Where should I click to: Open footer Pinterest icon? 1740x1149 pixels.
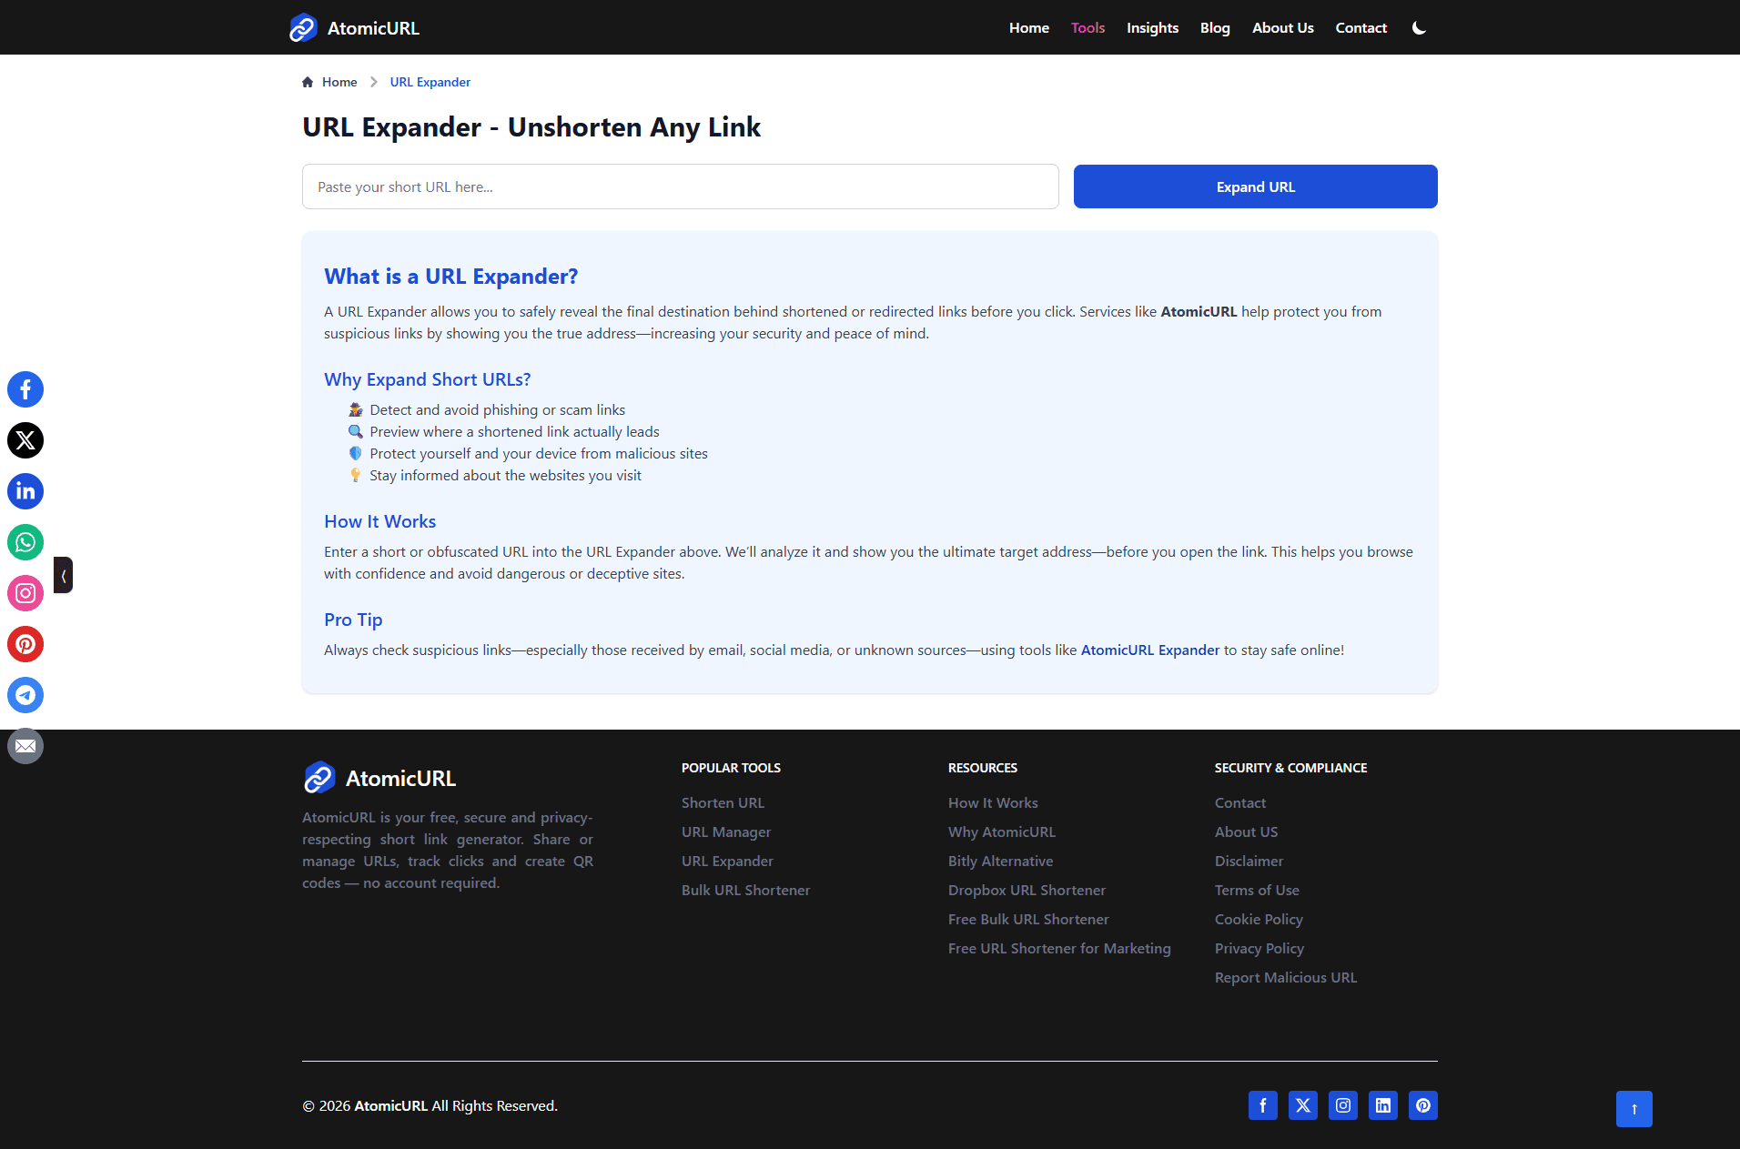pos(1423,1105)
